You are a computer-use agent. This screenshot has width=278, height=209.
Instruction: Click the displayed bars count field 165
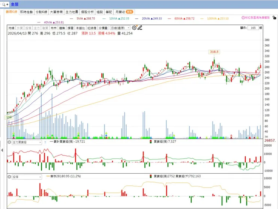tap(253, 28)
